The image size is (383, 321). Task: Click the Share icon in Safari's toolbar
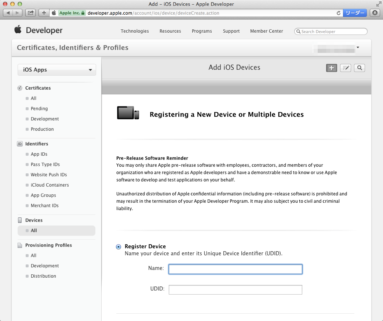(30, 12)
